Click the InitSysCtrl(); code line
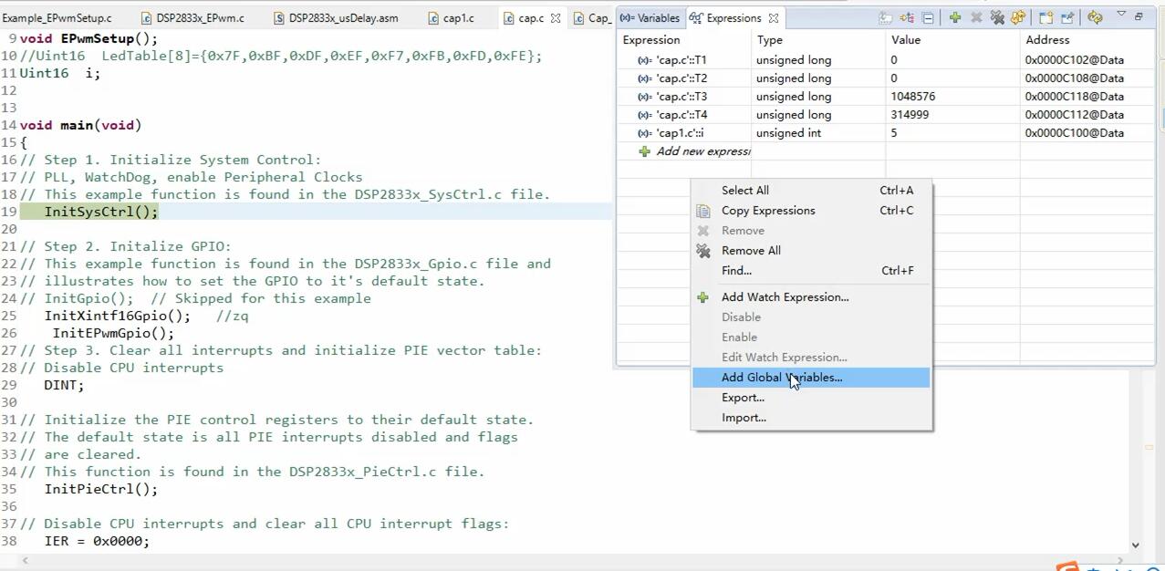 point(101,212)
